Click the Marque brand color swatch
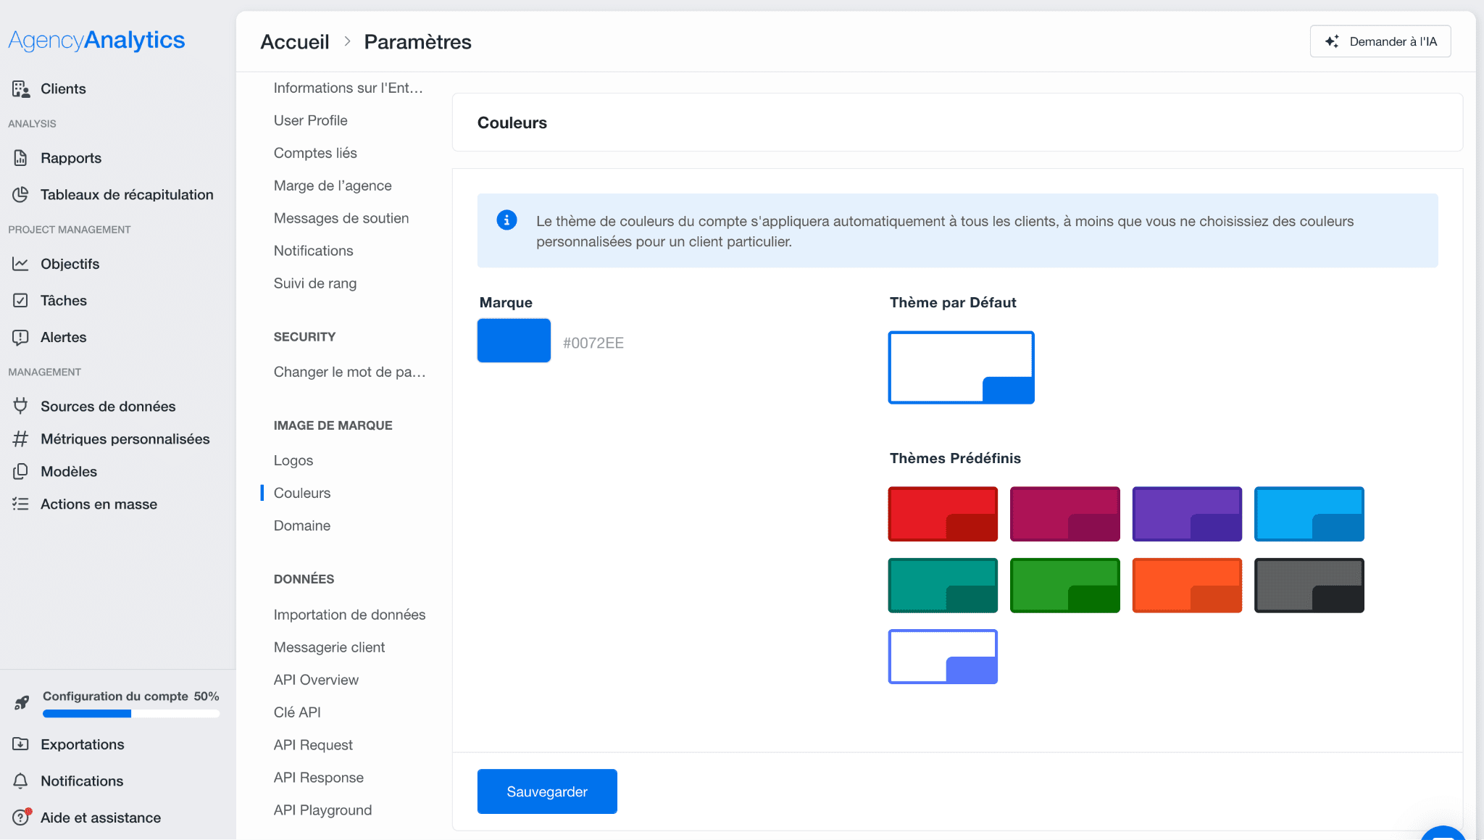Viewport: 1484px width, 840px height. (514, 341)
